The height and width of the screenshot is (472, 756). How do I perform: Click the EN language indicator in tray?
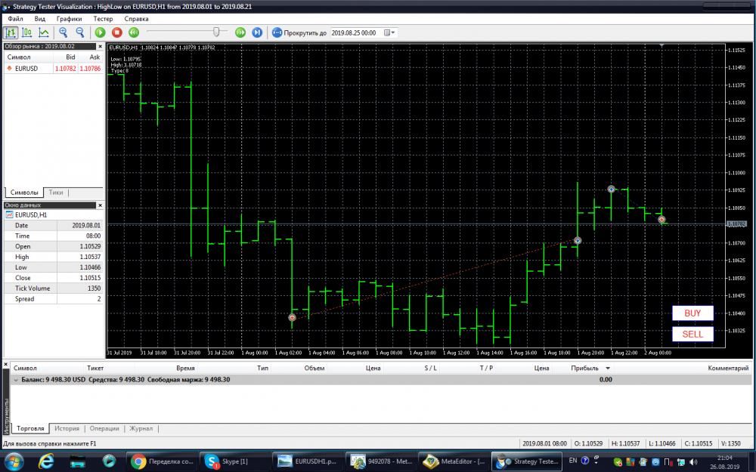[x=573, y=461]
